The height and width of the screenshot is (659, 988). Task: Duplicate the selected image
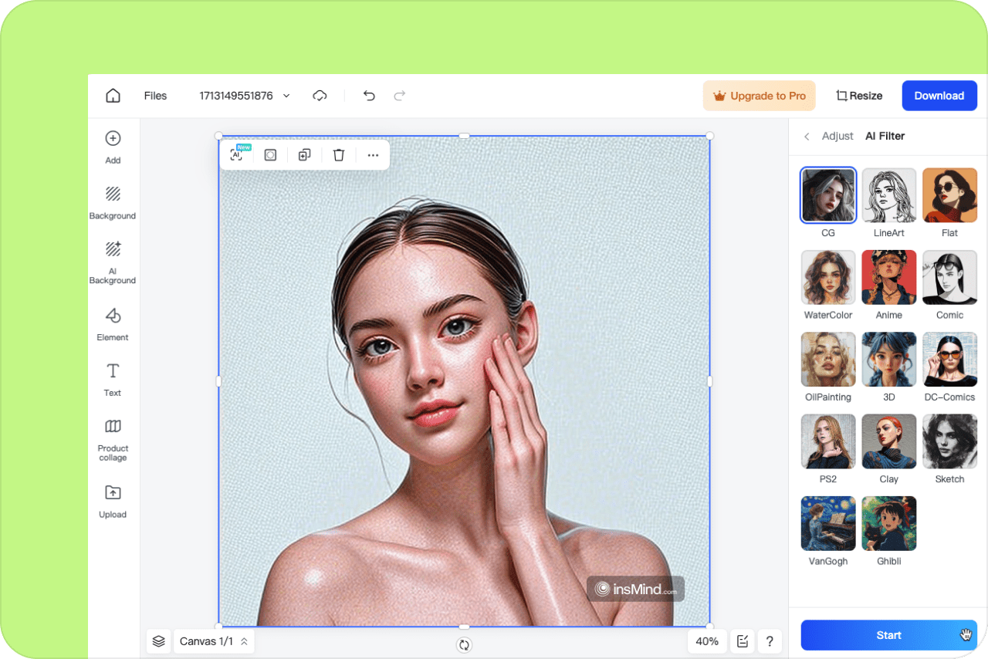pyautogui.click(x=304, y=155)
